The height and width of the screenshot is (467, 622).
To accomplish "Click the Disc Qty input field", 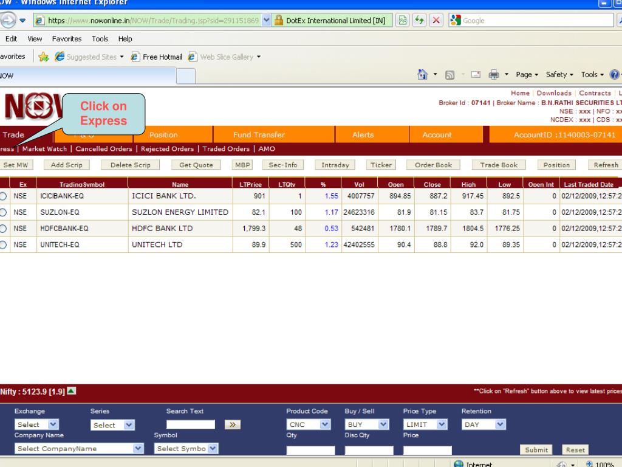I will tap(369, 450).
